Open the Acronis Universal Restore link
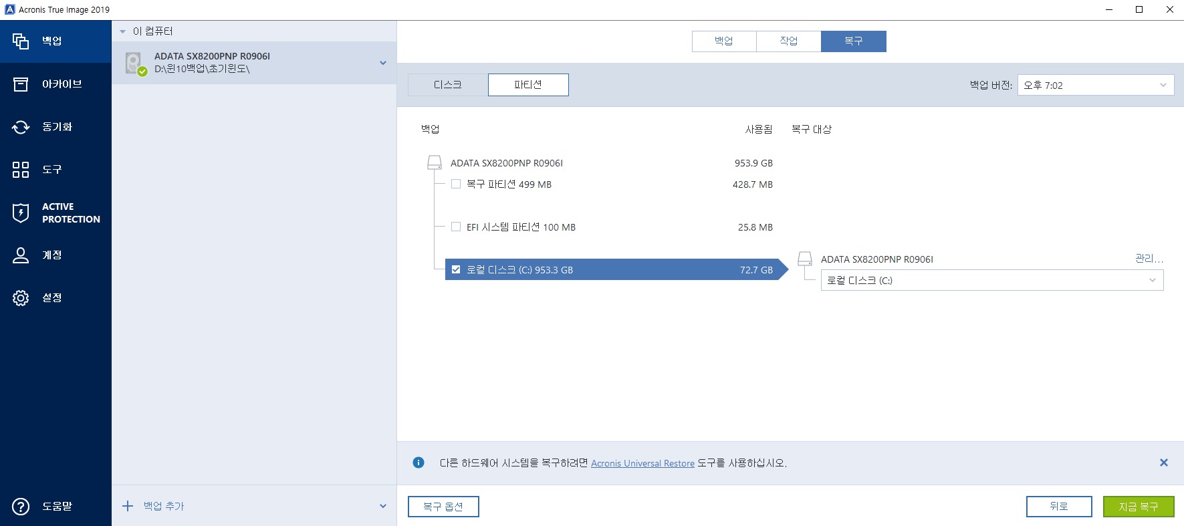This screenshot has width=1184, height=526. coord(642,463)
